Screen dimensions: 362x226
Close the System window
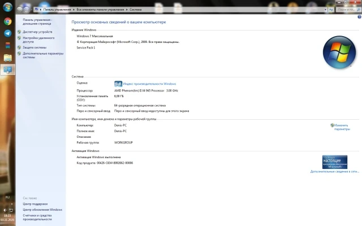pyautogui.click(x=355, y=2)
